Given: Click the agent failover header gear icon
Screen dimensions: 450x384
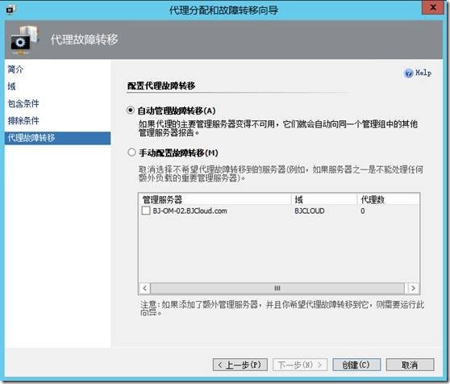Looking at the screenshot, I should coord(24,40).
